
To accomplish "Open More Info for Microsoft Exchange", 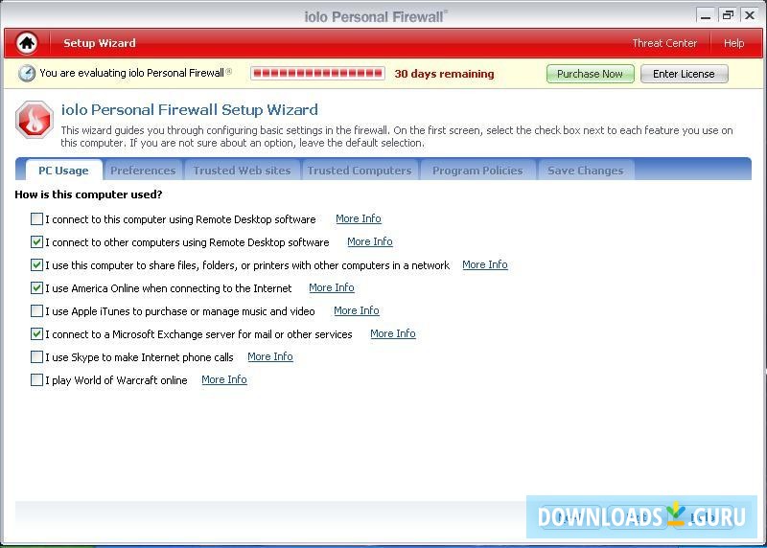I will [393, 333].
